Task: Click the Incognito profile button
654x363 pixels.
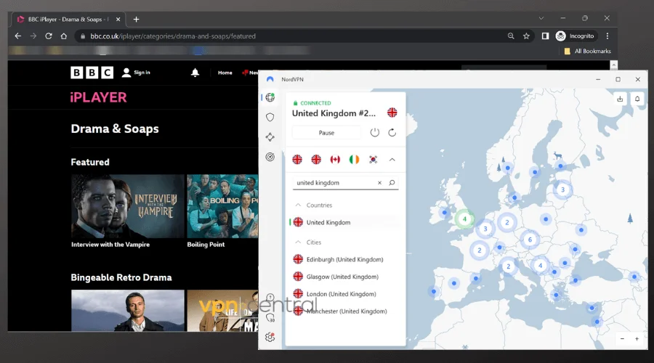Action: (x=575, y=36)
